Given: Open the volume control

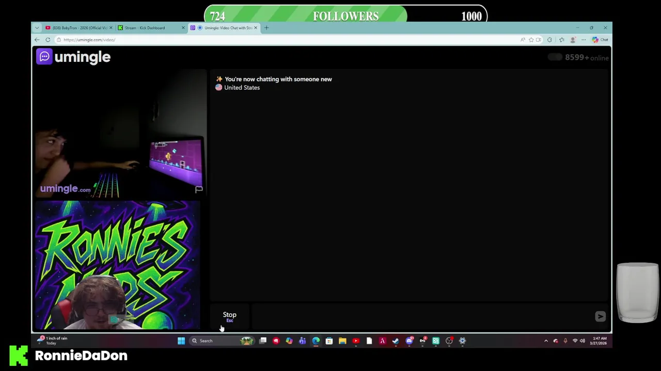Looking at the screenshot, I should click(583, 341).
